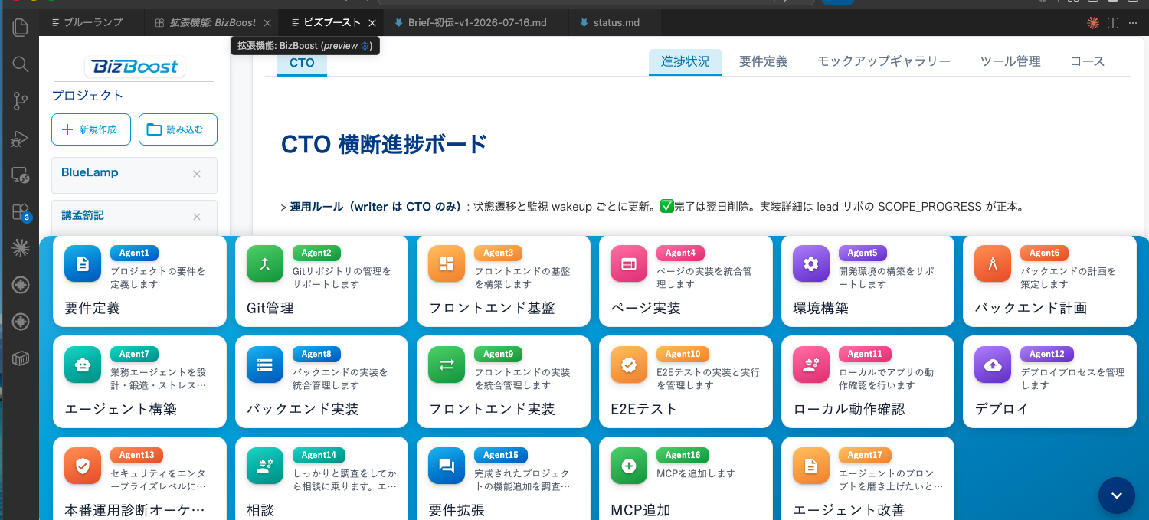The image size is (1149, 520).
Task: Click the Agent1 要件定義 document icon
Action: coord(83,263)
